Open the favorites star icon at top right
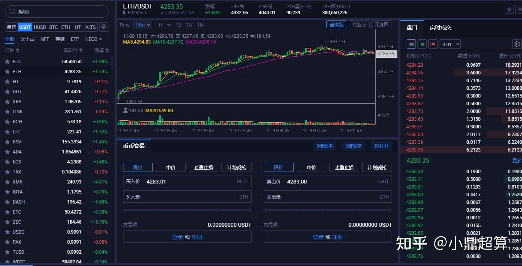Viewport: 522px width, 266px height. click(509, 9)
